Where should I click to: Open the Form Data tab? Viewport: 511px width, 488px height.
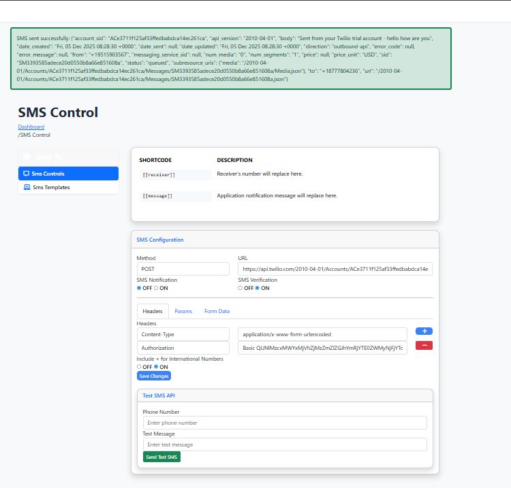pos(217,311)
